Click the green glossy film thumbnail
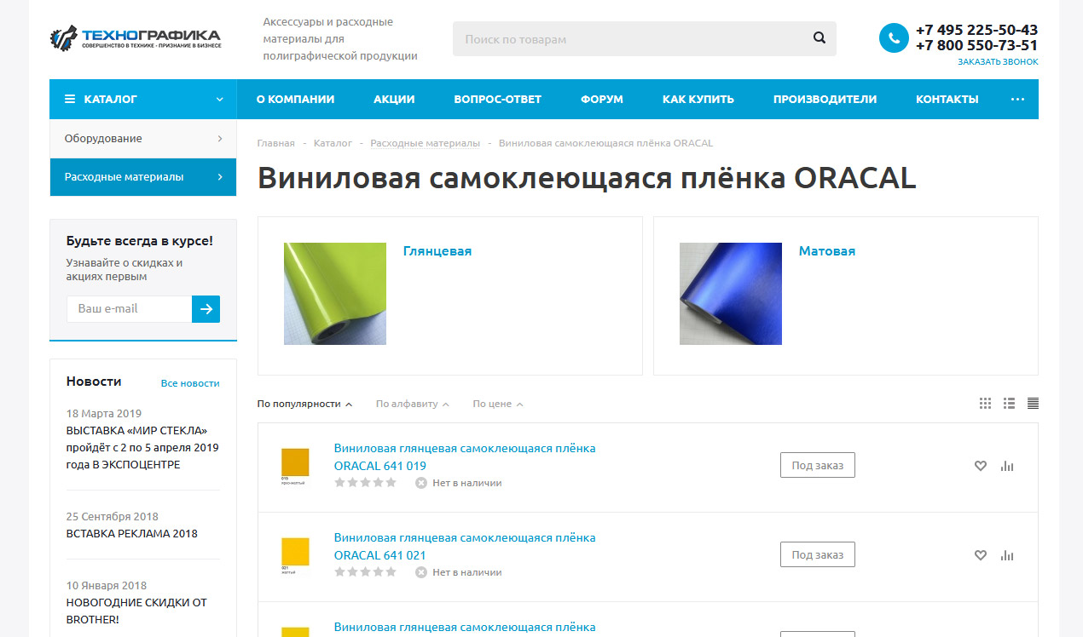 [335, 294]
